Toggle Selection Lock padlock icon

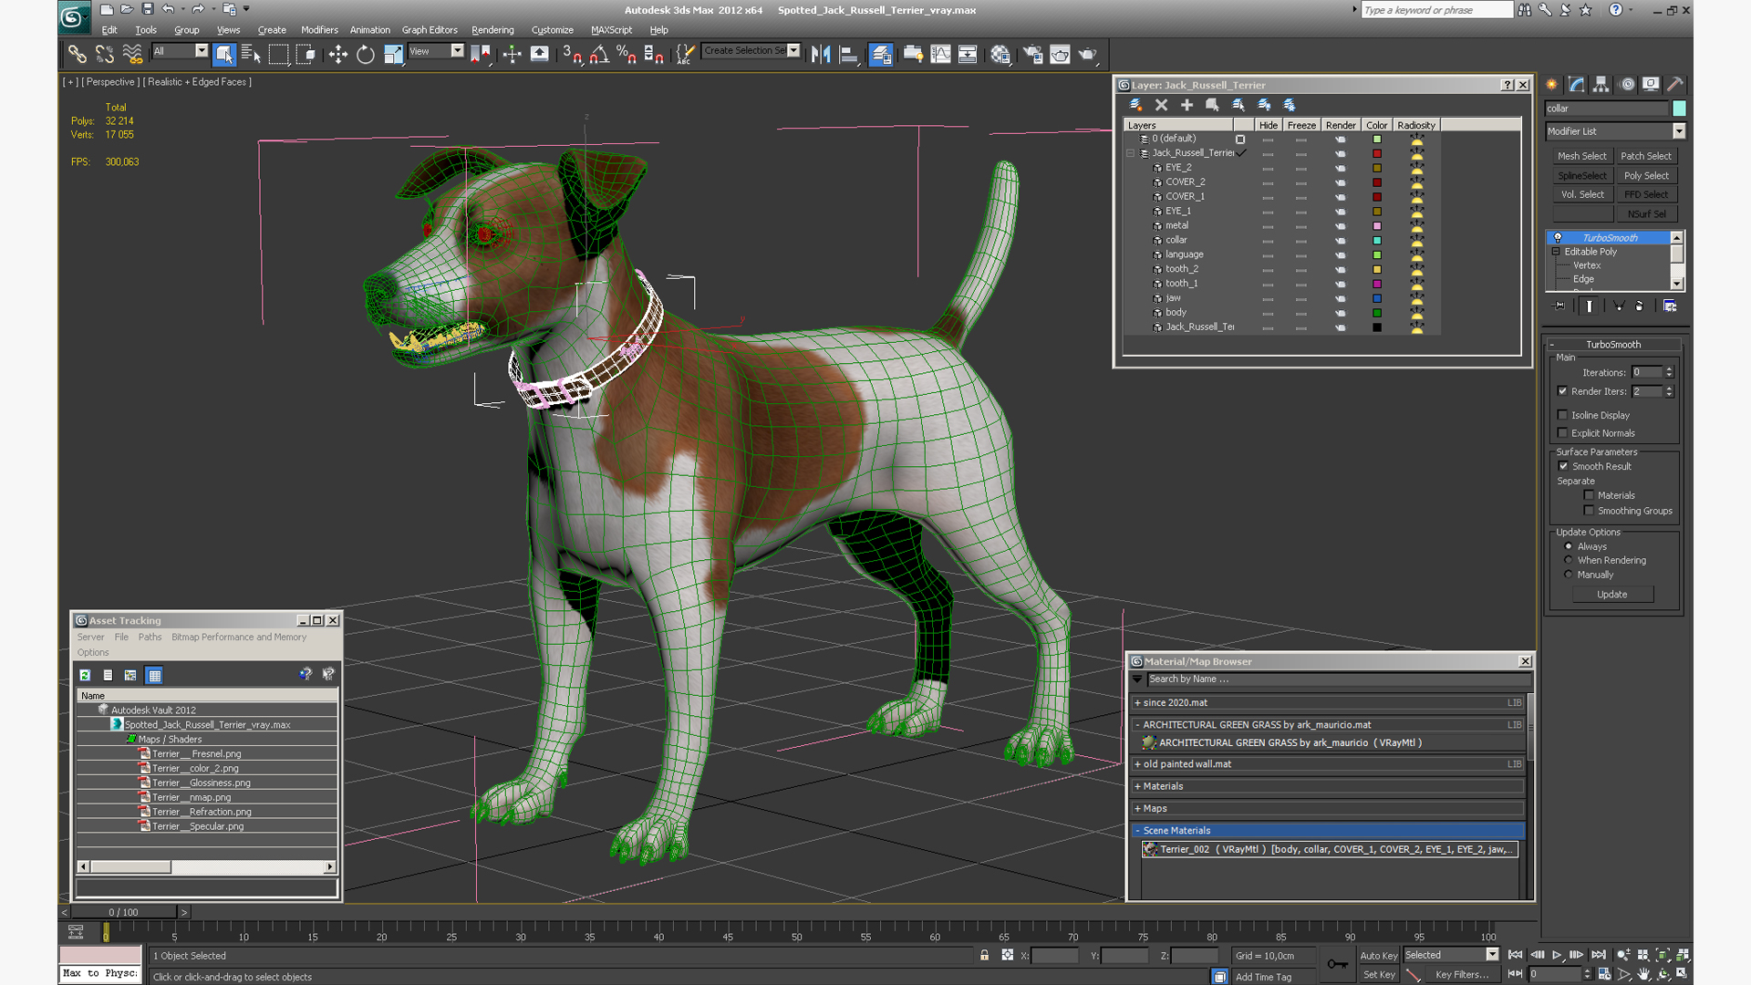tap(985, 955)
